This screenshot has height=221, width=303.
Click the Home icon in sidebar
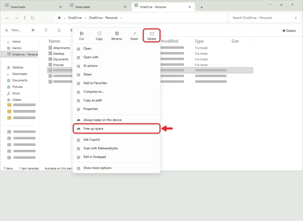click(x=8, y=42)
